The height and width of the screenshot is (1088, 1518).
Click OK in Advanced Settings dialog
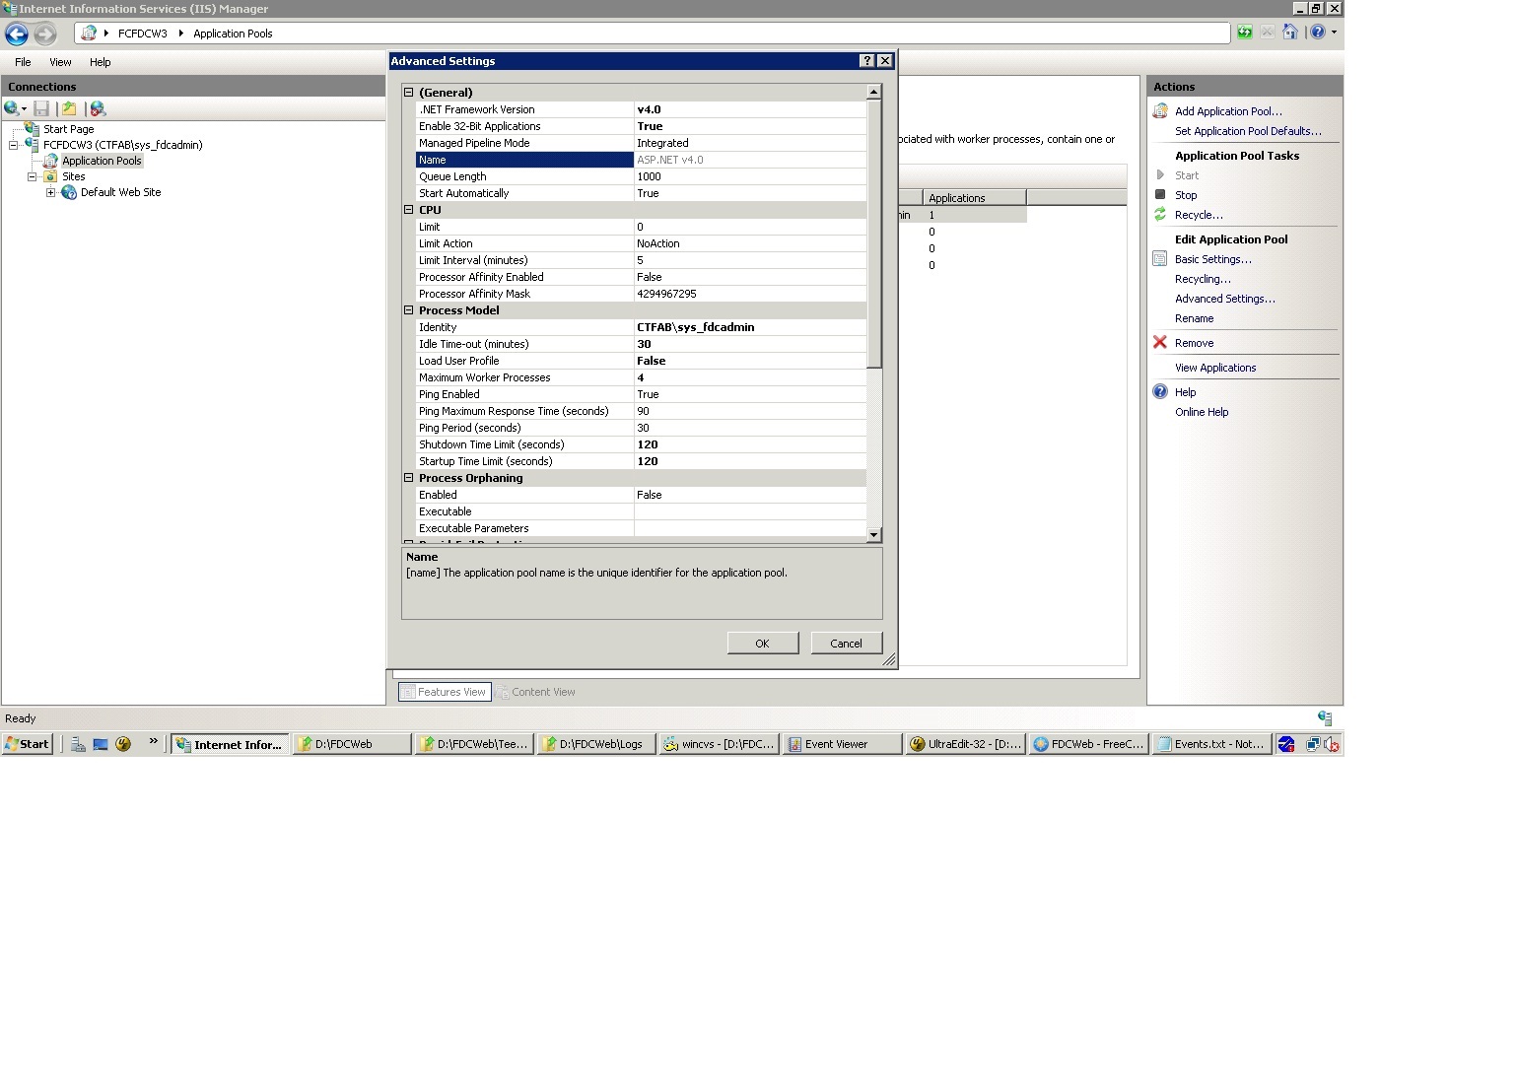point(762,644)
